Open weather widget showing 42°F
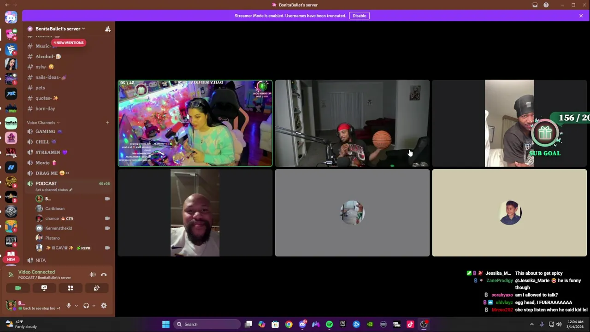 coord(21,324)
